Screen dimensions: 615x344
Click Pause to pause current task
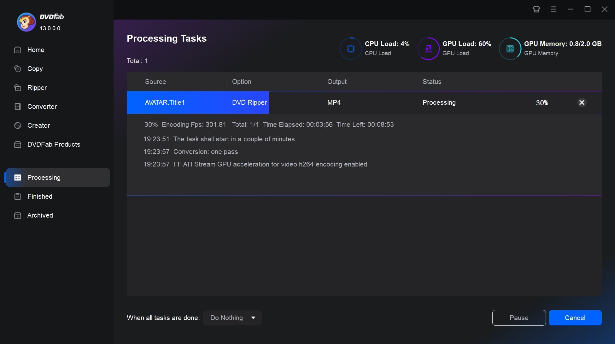(519, 318)
